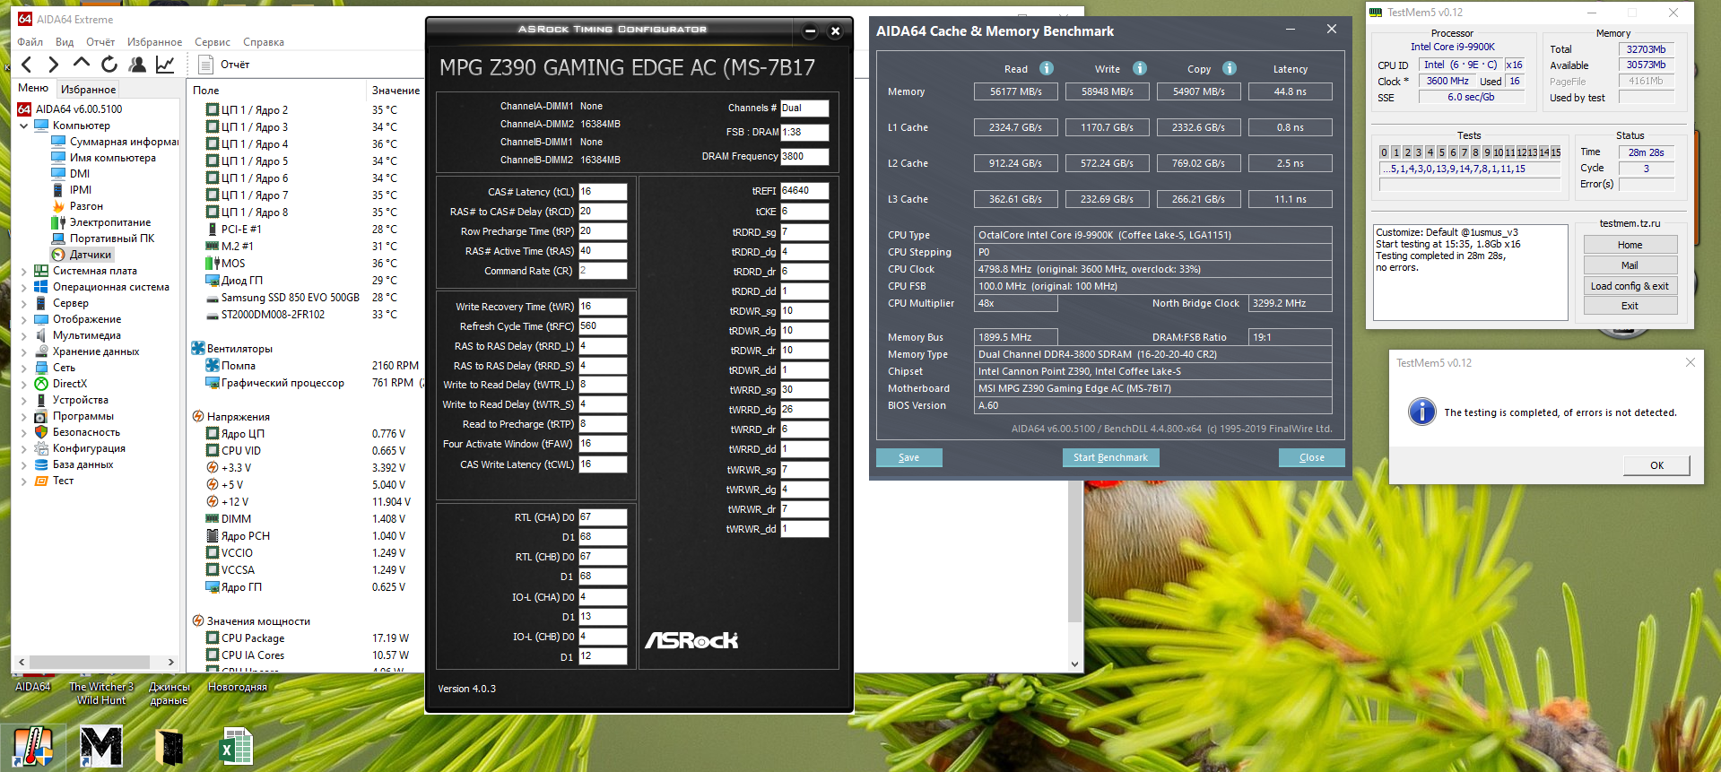The height and width of the screenshot is (772, 1721).
Task: Open the Вид menu
Action: (65, 42)
